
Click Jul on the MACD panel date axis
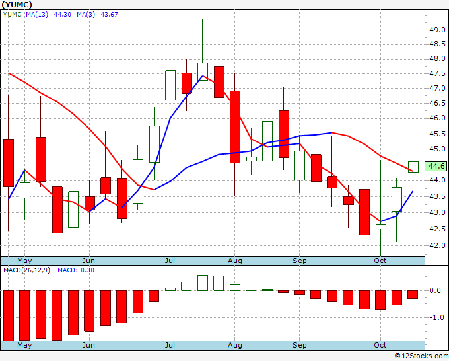tap(170, 345)
